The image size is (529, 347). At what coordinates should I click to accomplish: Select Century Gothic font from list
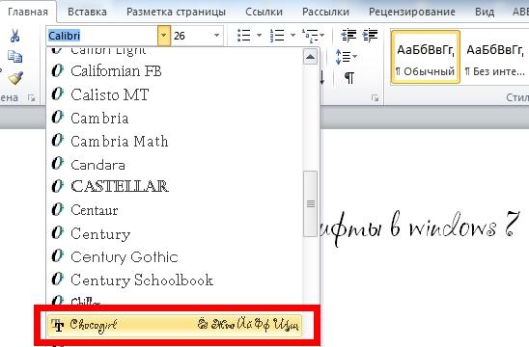pyautogui.click(x=174, y=257)
